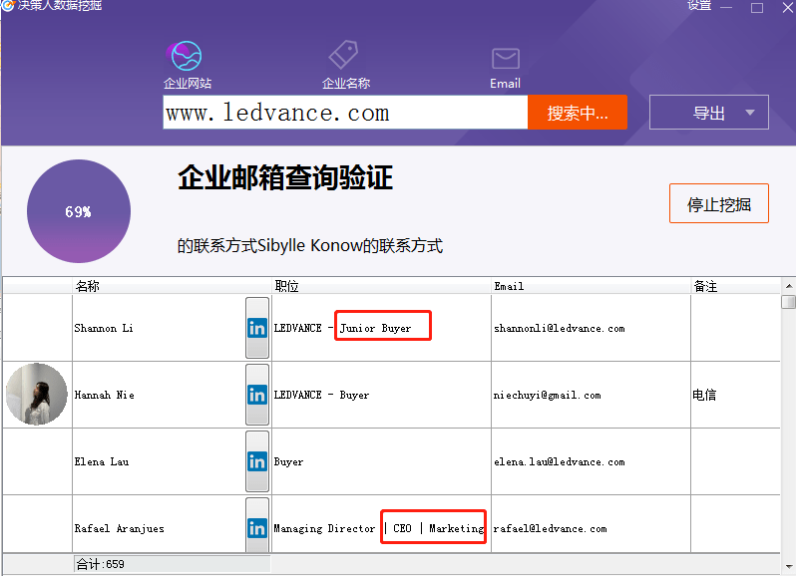Select shannonli@ledvance.com email cell

560,328
